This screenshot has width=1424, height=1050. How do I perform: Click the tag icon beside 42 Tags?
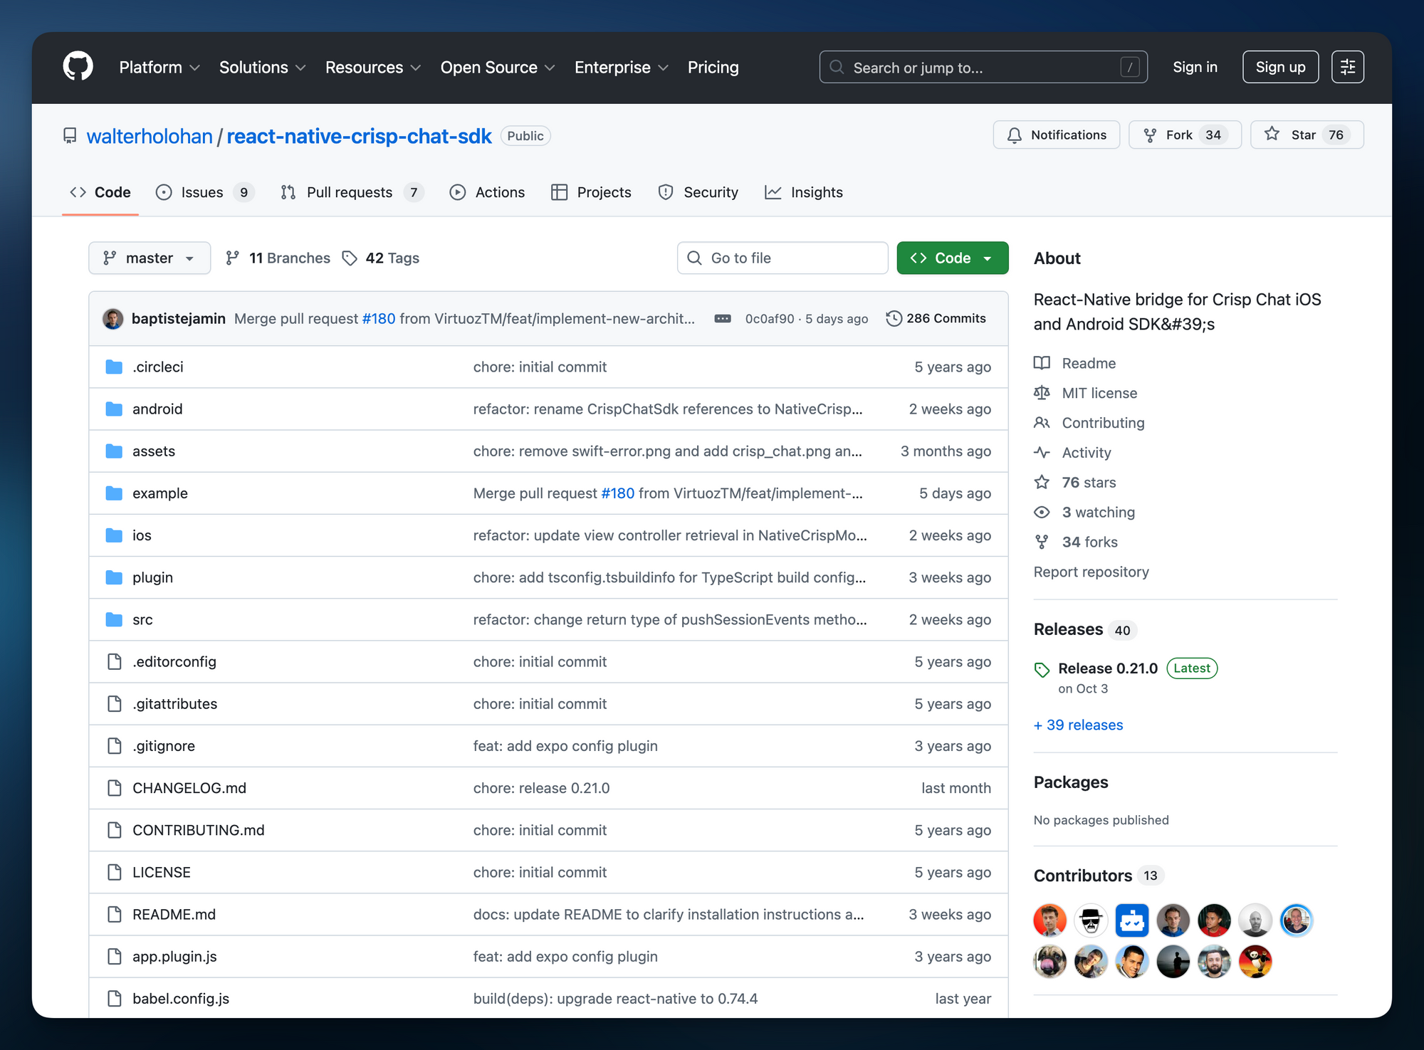point(350,258)
